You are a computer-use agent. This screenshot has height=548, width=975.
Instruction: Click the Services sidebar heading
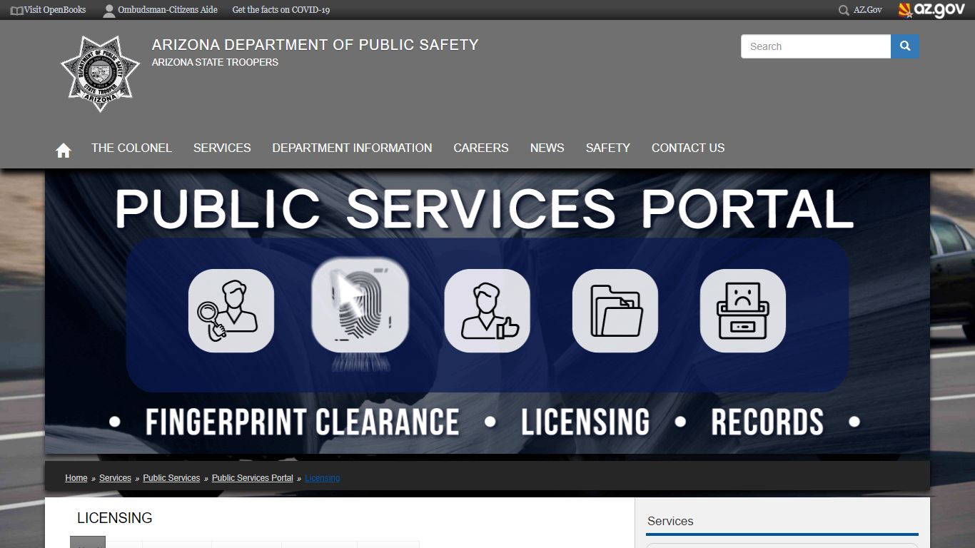coord(670,522)
